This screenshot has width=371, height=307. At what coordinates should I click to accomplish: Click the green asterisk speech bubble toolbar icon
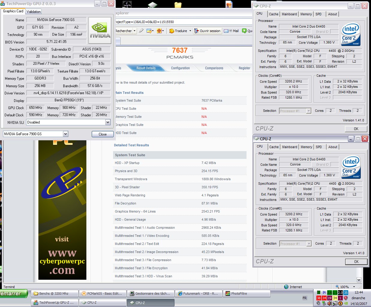pyautogui.click(x=244, y=31)
